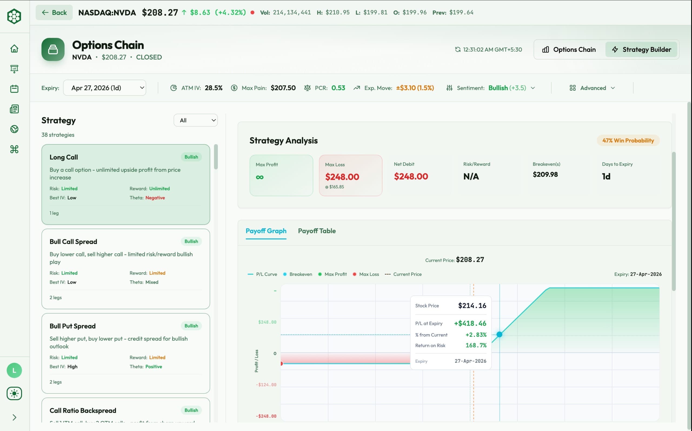The width and height of the screenshot is (692, 431).
Task: Open the strategy filter 'All' dropdown
Action: coord(195,120)
